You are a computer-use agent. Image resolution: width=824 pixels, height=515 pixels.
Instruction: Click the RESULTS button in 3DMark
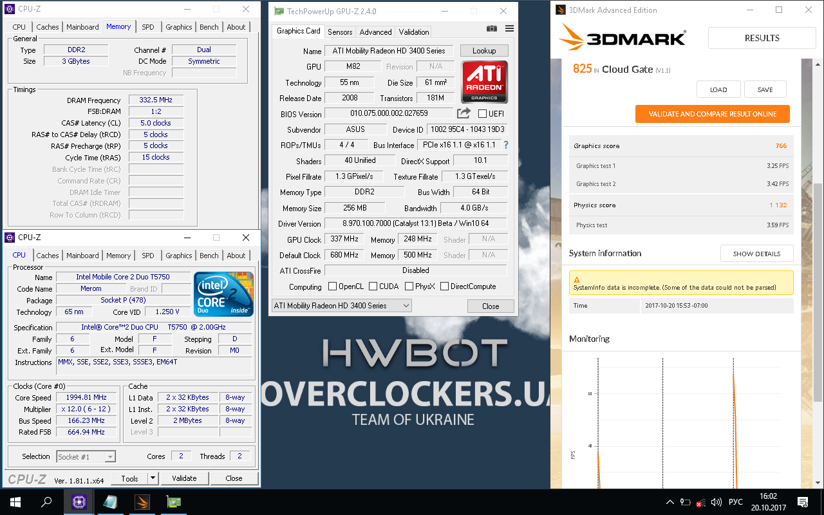762,38
